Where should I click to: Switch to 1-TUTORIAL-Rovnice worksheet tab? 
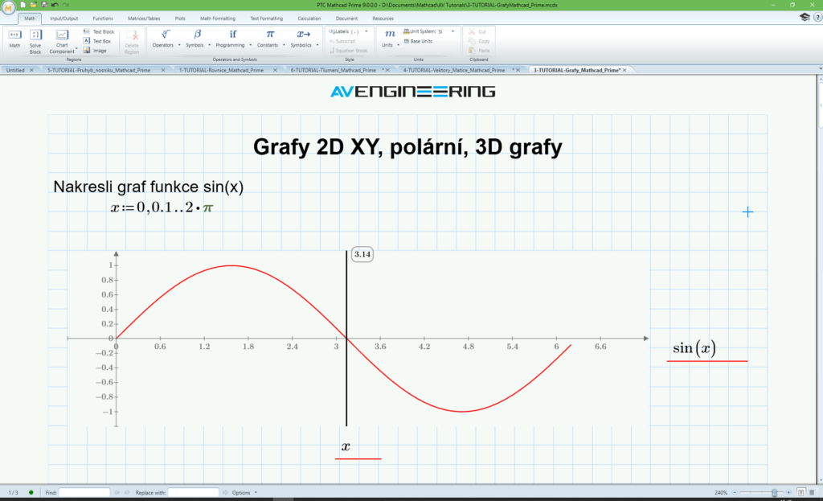(x=221, y=70)
